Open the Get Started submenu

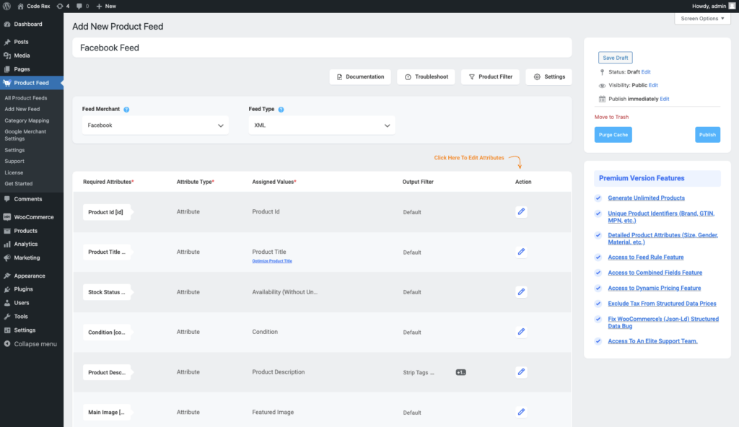(18, 184)
